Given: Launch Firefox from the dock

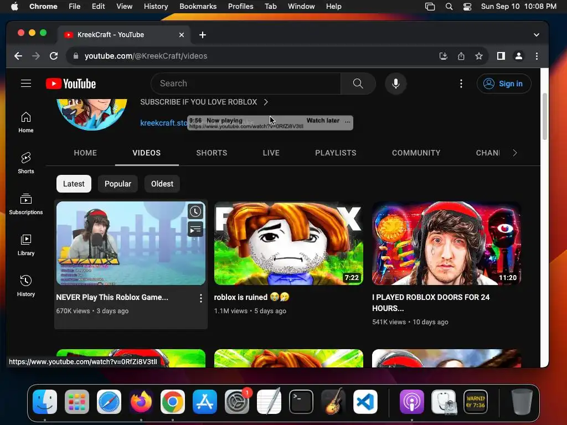Looking at the screenshot, I should coord(141,402).
